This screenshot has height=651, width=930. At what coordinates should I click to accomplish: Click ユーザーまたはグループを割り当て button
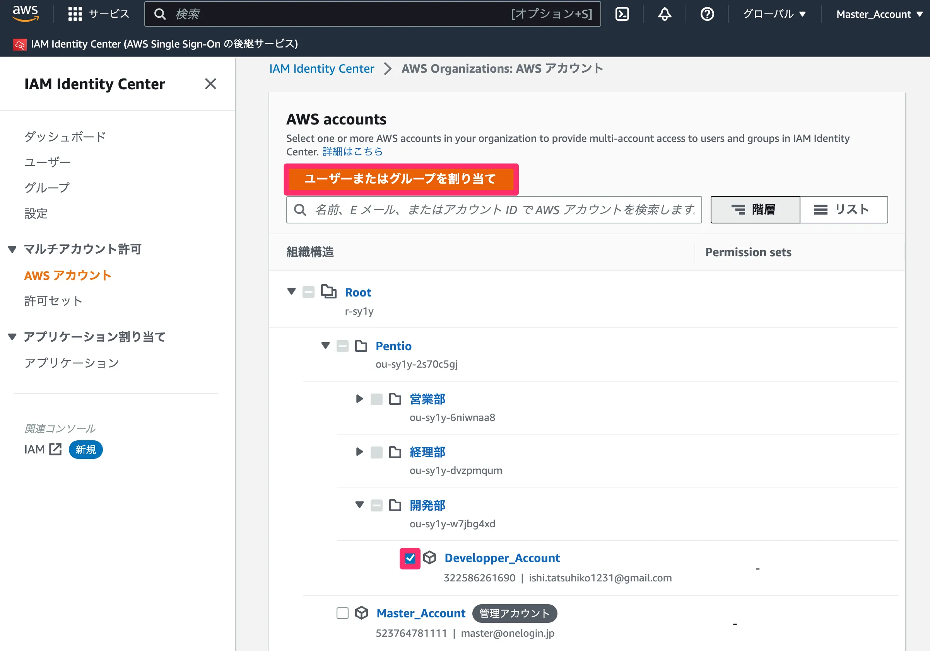(x=400, y=179)
